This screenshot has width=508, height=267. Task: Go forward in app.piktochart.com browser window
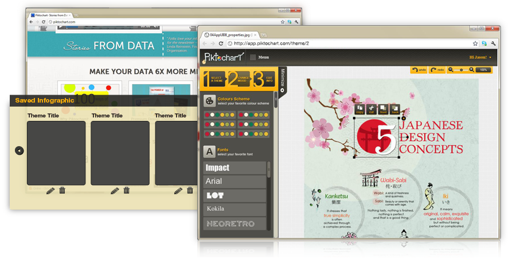coord(213,44)
